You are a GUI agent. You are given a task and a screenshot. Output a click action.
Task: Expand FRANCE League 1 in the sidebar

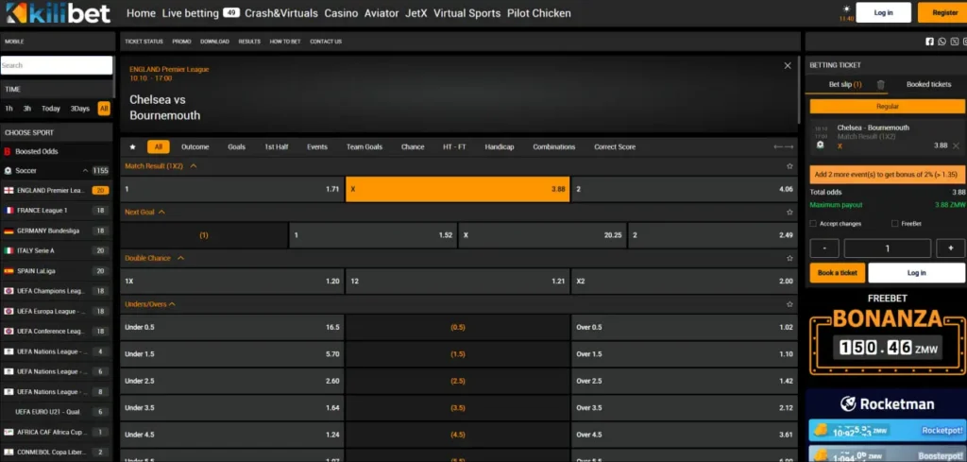point(57,211)
